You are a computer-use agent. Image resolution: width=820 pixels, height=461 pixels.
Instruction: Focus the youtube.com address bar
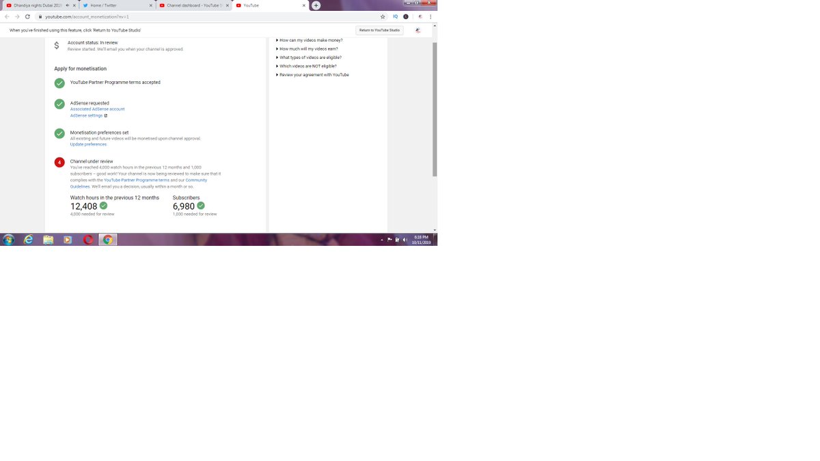coord(212,16)
